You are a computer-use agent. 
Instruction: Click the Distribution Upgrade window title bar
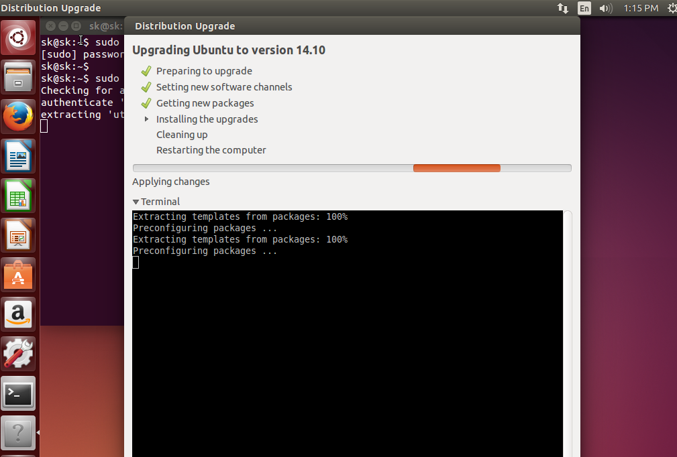click(x=352, y=26)
